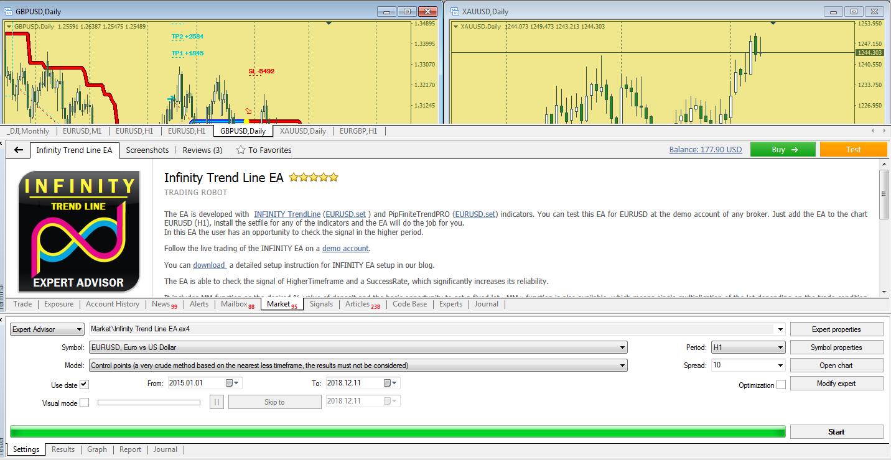Click the orange Test button
The image size is (891, 460).
[853, 149]
